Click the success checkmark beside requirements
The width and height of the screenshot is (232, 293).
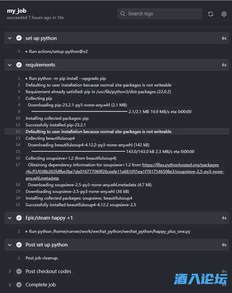tap(19, 65)
